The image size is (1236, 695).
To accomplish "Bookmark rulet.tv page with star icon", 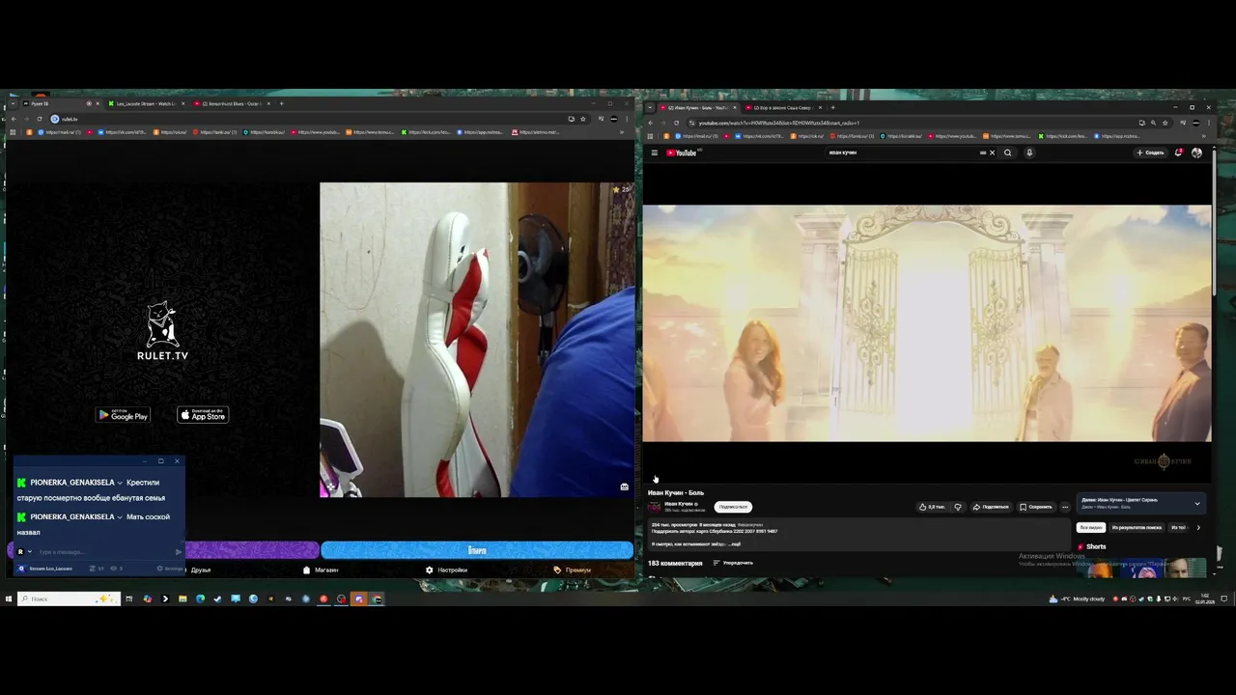I will 582,119.
